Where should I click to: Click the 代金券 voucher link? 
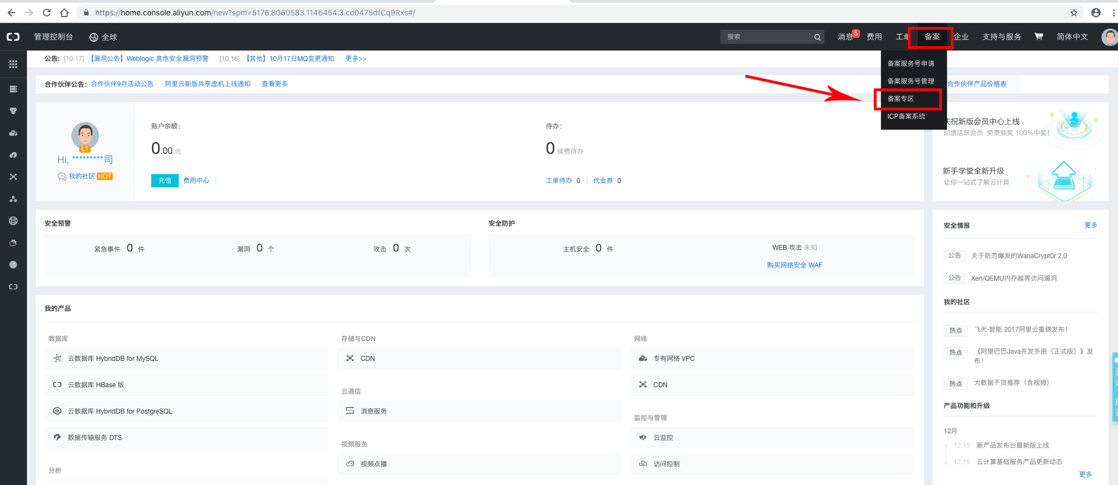603,180
